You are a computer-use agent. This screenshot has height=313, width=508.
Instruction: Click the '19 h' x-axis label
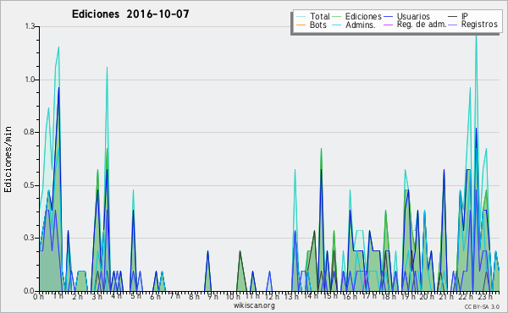pos(408,297)
